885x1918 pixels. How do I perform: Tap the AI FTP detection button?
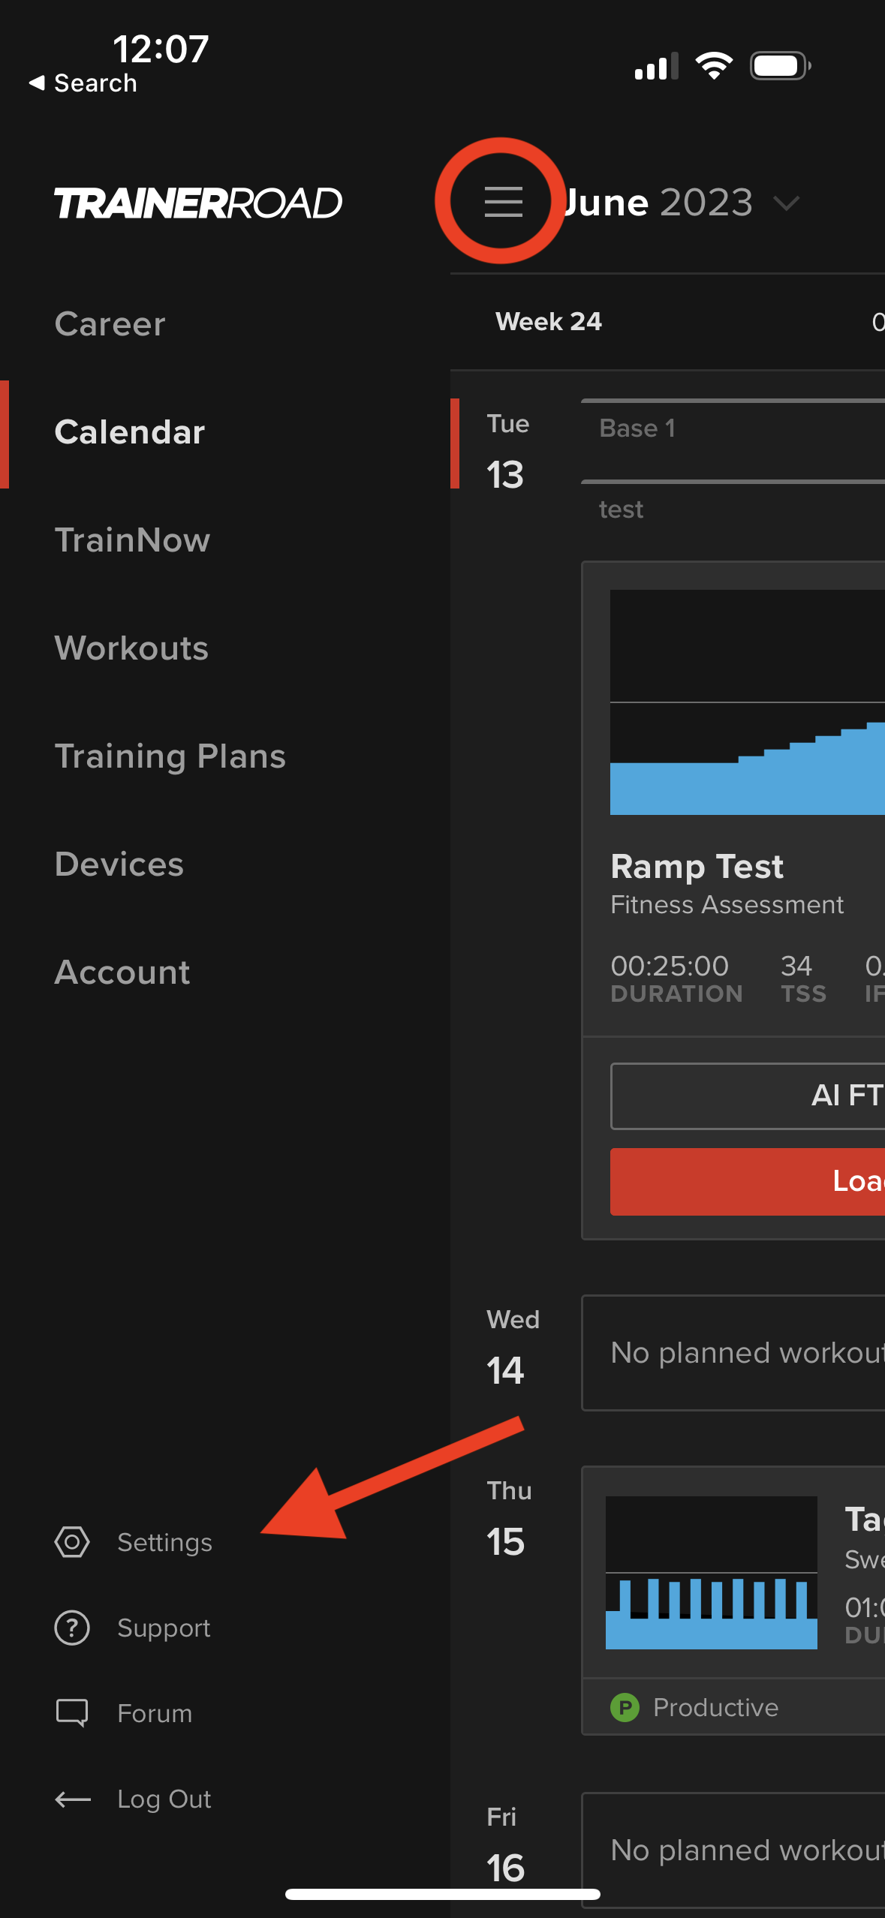click(x=748, y=1096)
